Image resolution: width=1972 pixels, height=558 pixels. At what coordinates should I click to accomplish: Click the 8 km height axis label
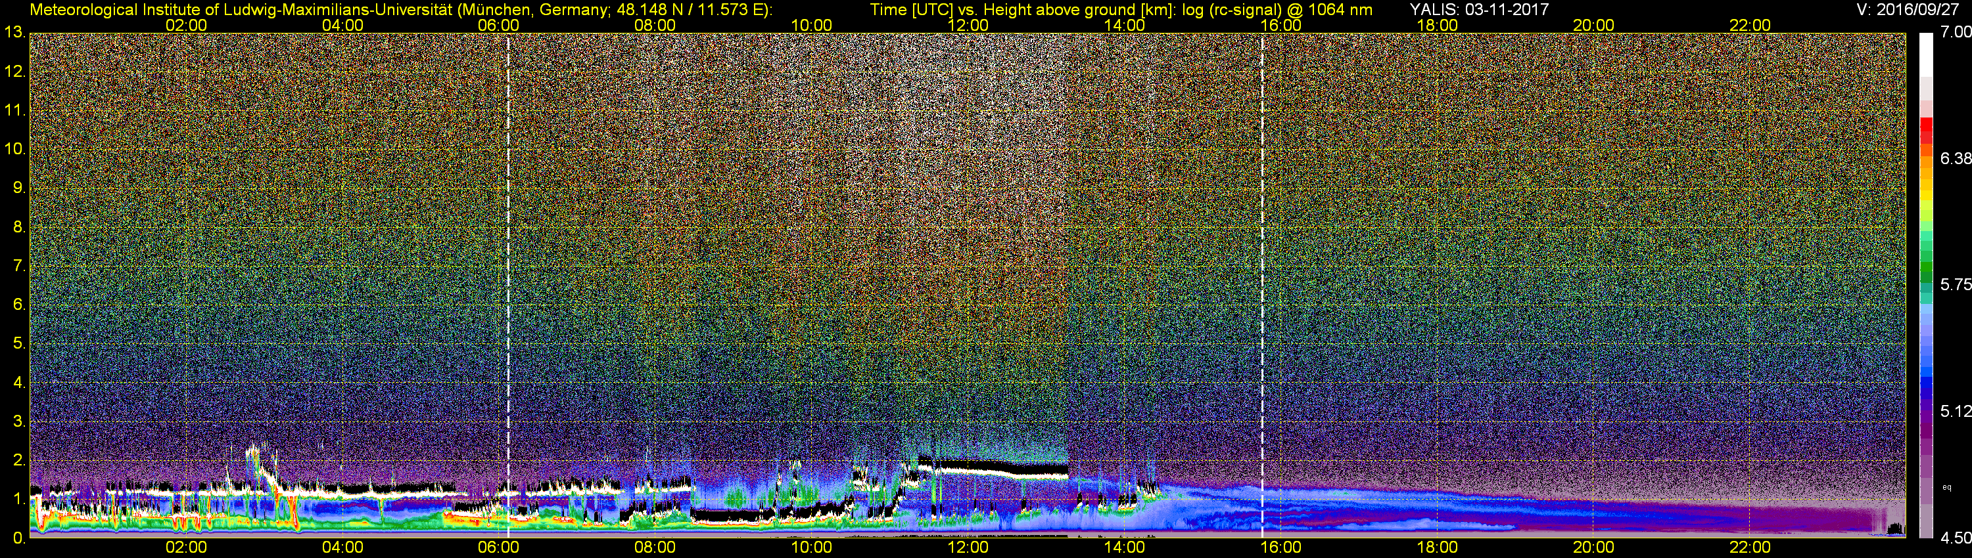(19, 227)
